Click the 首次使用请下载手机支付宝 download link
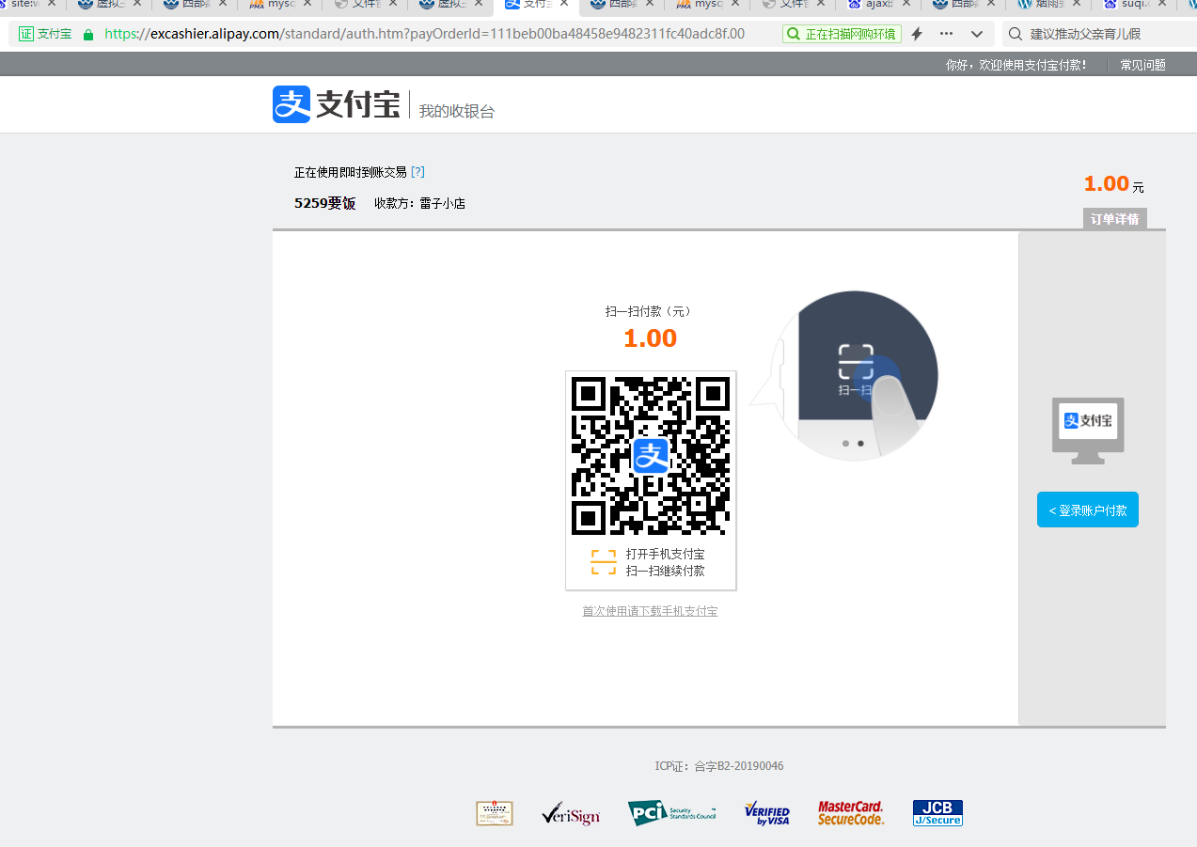Screen dimensions: 1197x847 [650, 611]
